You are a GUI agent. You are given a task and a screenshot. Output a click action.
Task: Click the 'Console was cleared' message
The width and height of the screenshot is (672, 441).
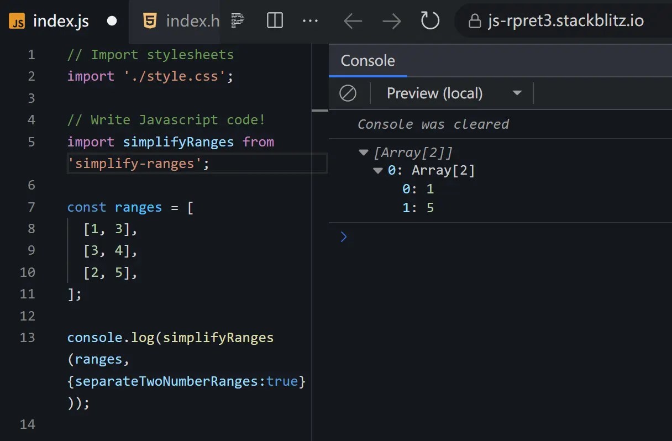[433, 124]
